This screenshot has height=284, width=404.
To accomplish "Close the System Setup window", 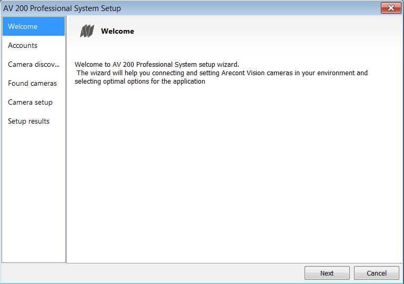I will [x=390, y=8].
